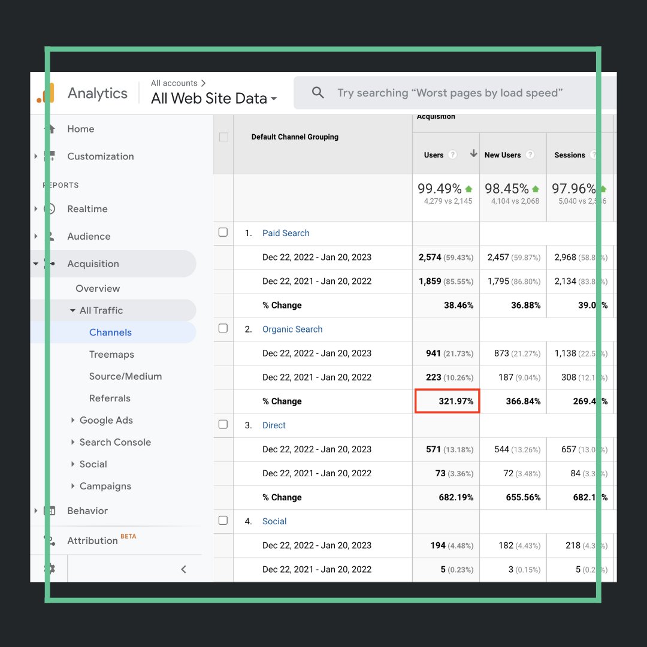The image size is (647, 647).
Task: Click the 36.88% Paid Search new users change
Action: 526,306
